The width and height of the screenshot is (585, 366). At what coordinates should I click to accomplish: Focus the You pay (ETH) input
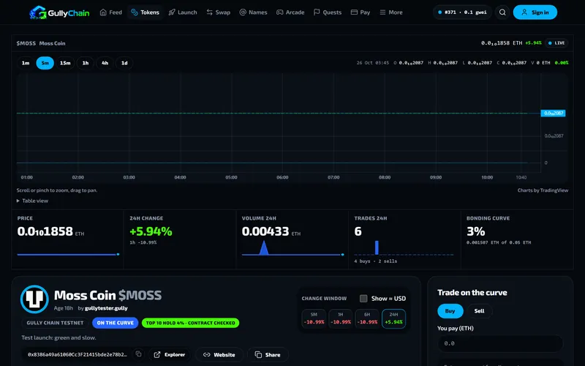coord(500,343)
